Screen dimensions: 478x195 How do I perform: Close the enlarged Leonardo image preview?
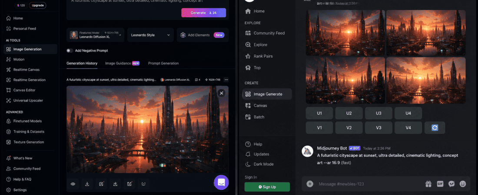[222, 93]
